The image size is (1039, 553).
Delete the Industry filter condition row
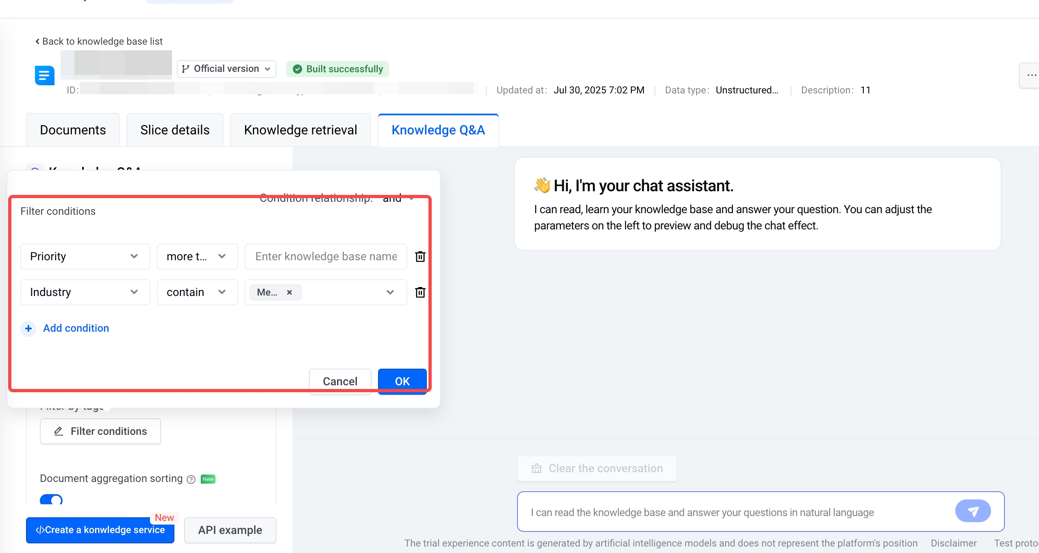pos(420,292)
